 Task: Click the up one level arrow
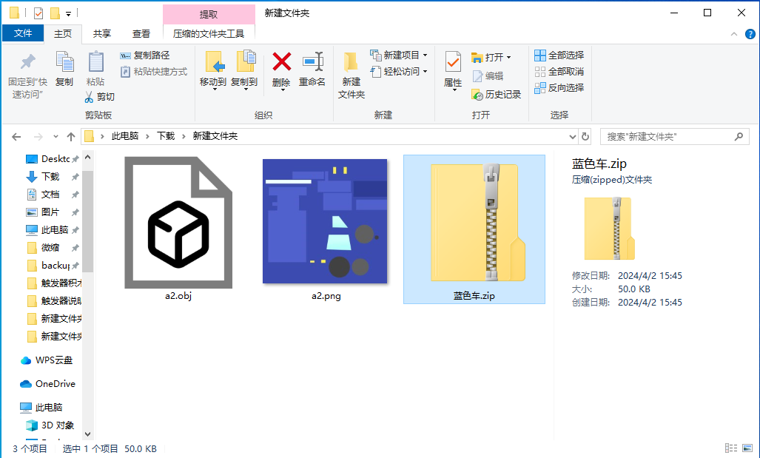point(71,137)
